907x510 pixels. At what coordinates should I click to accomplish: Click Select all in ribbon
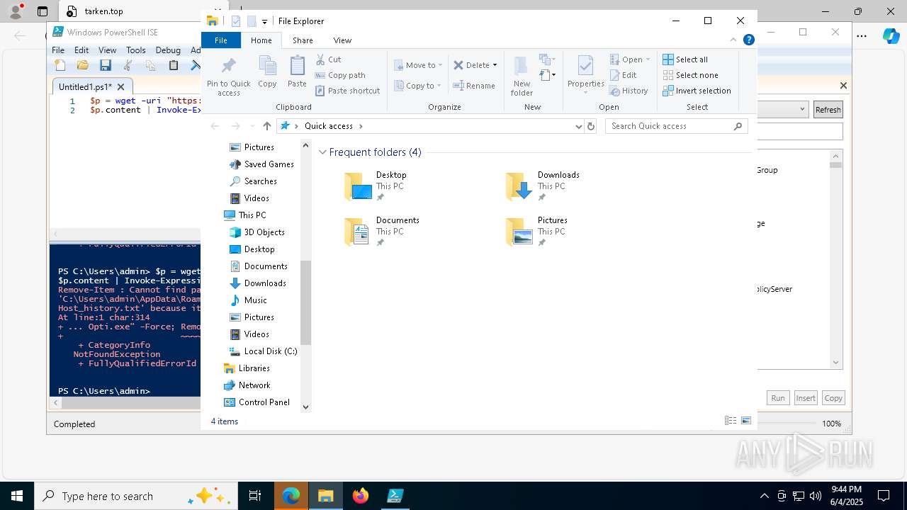coord(685,59)
